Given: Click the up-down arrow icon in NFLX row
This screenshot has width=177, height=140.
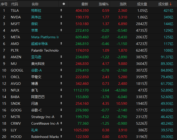Looking at the screenshot, I should (x=61, y=90).
